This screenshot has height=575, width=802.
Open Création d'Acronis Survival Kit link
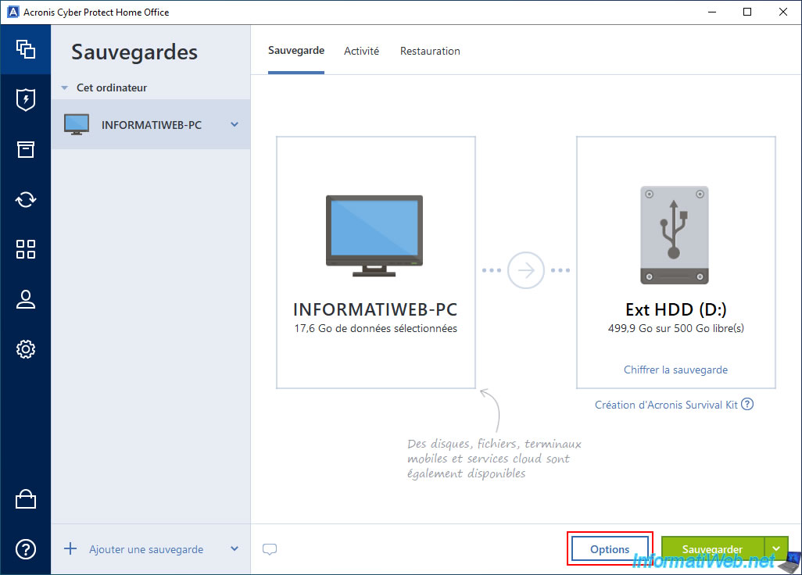666,405
